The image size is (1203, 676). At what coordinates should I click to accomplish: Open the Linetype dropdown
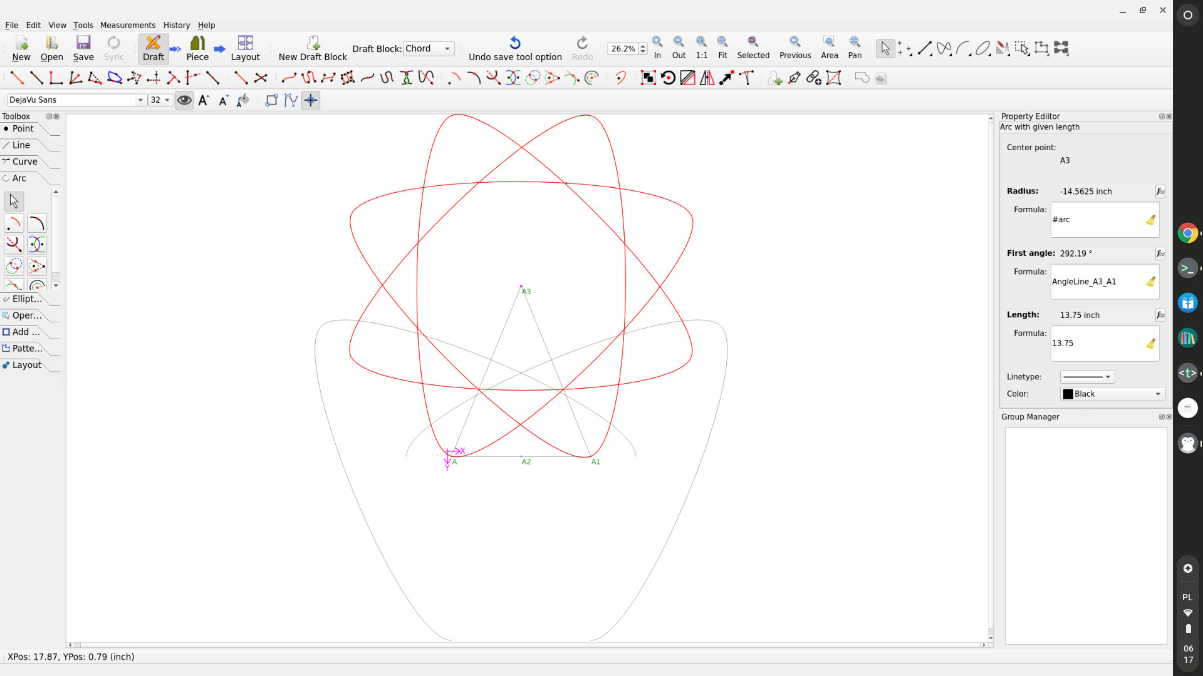click(x=1087, y=377)
